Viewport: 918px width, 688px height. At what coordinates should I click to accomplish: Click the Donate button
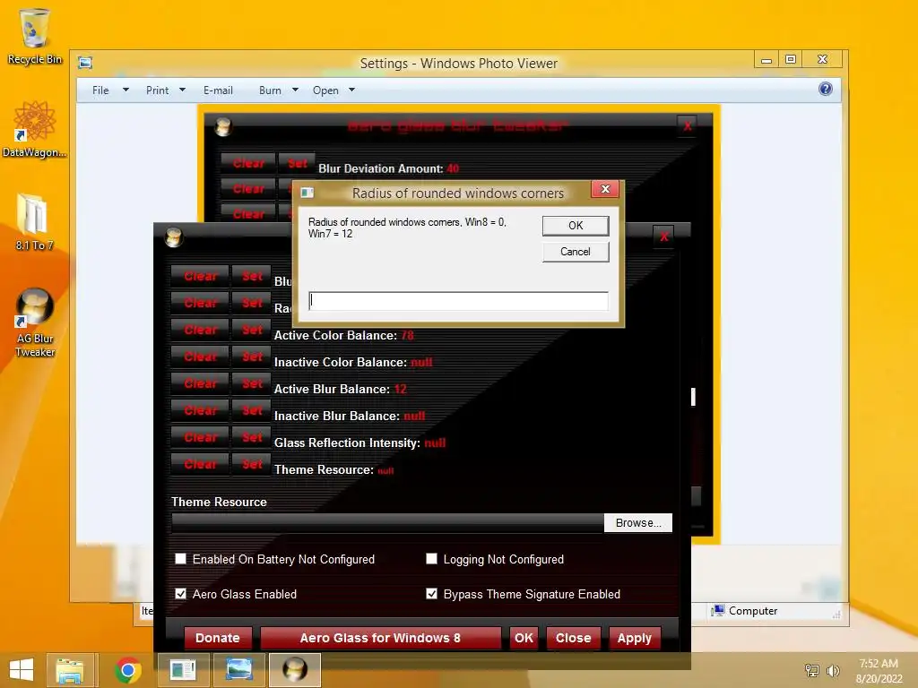(218, 638)
